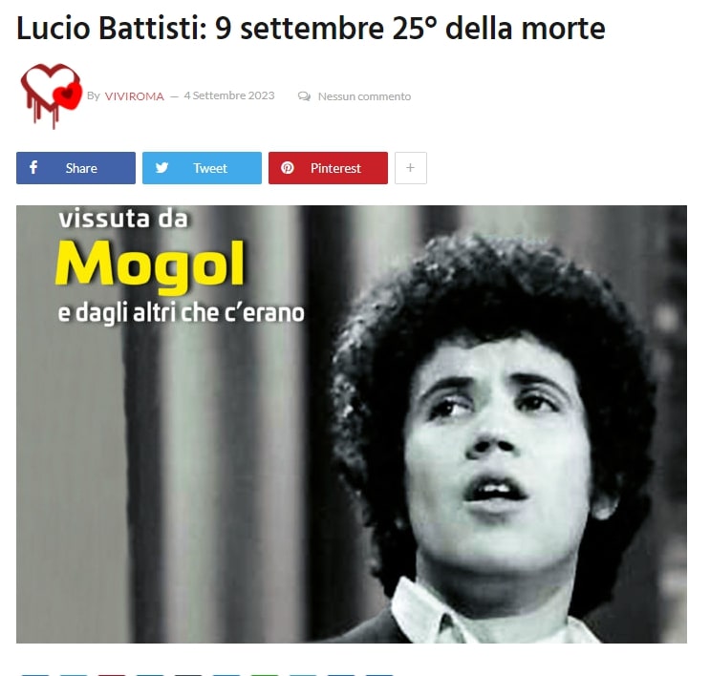Click the By label before author name
This screenshot has height=676, width=710.
94,95
